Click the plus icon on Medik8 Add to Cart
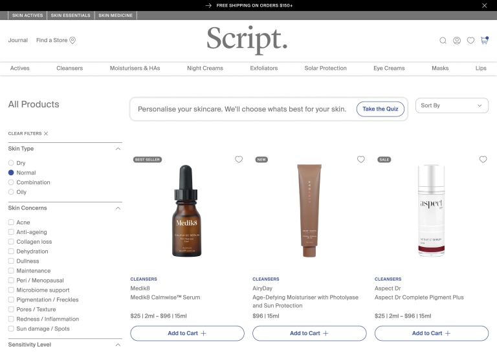 point(203,333)
